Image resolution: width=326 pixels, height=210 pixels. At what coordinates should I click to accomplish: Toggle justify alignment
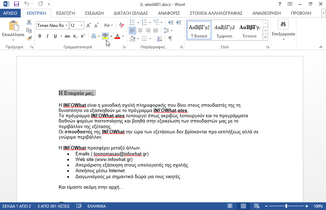[156, 30]
